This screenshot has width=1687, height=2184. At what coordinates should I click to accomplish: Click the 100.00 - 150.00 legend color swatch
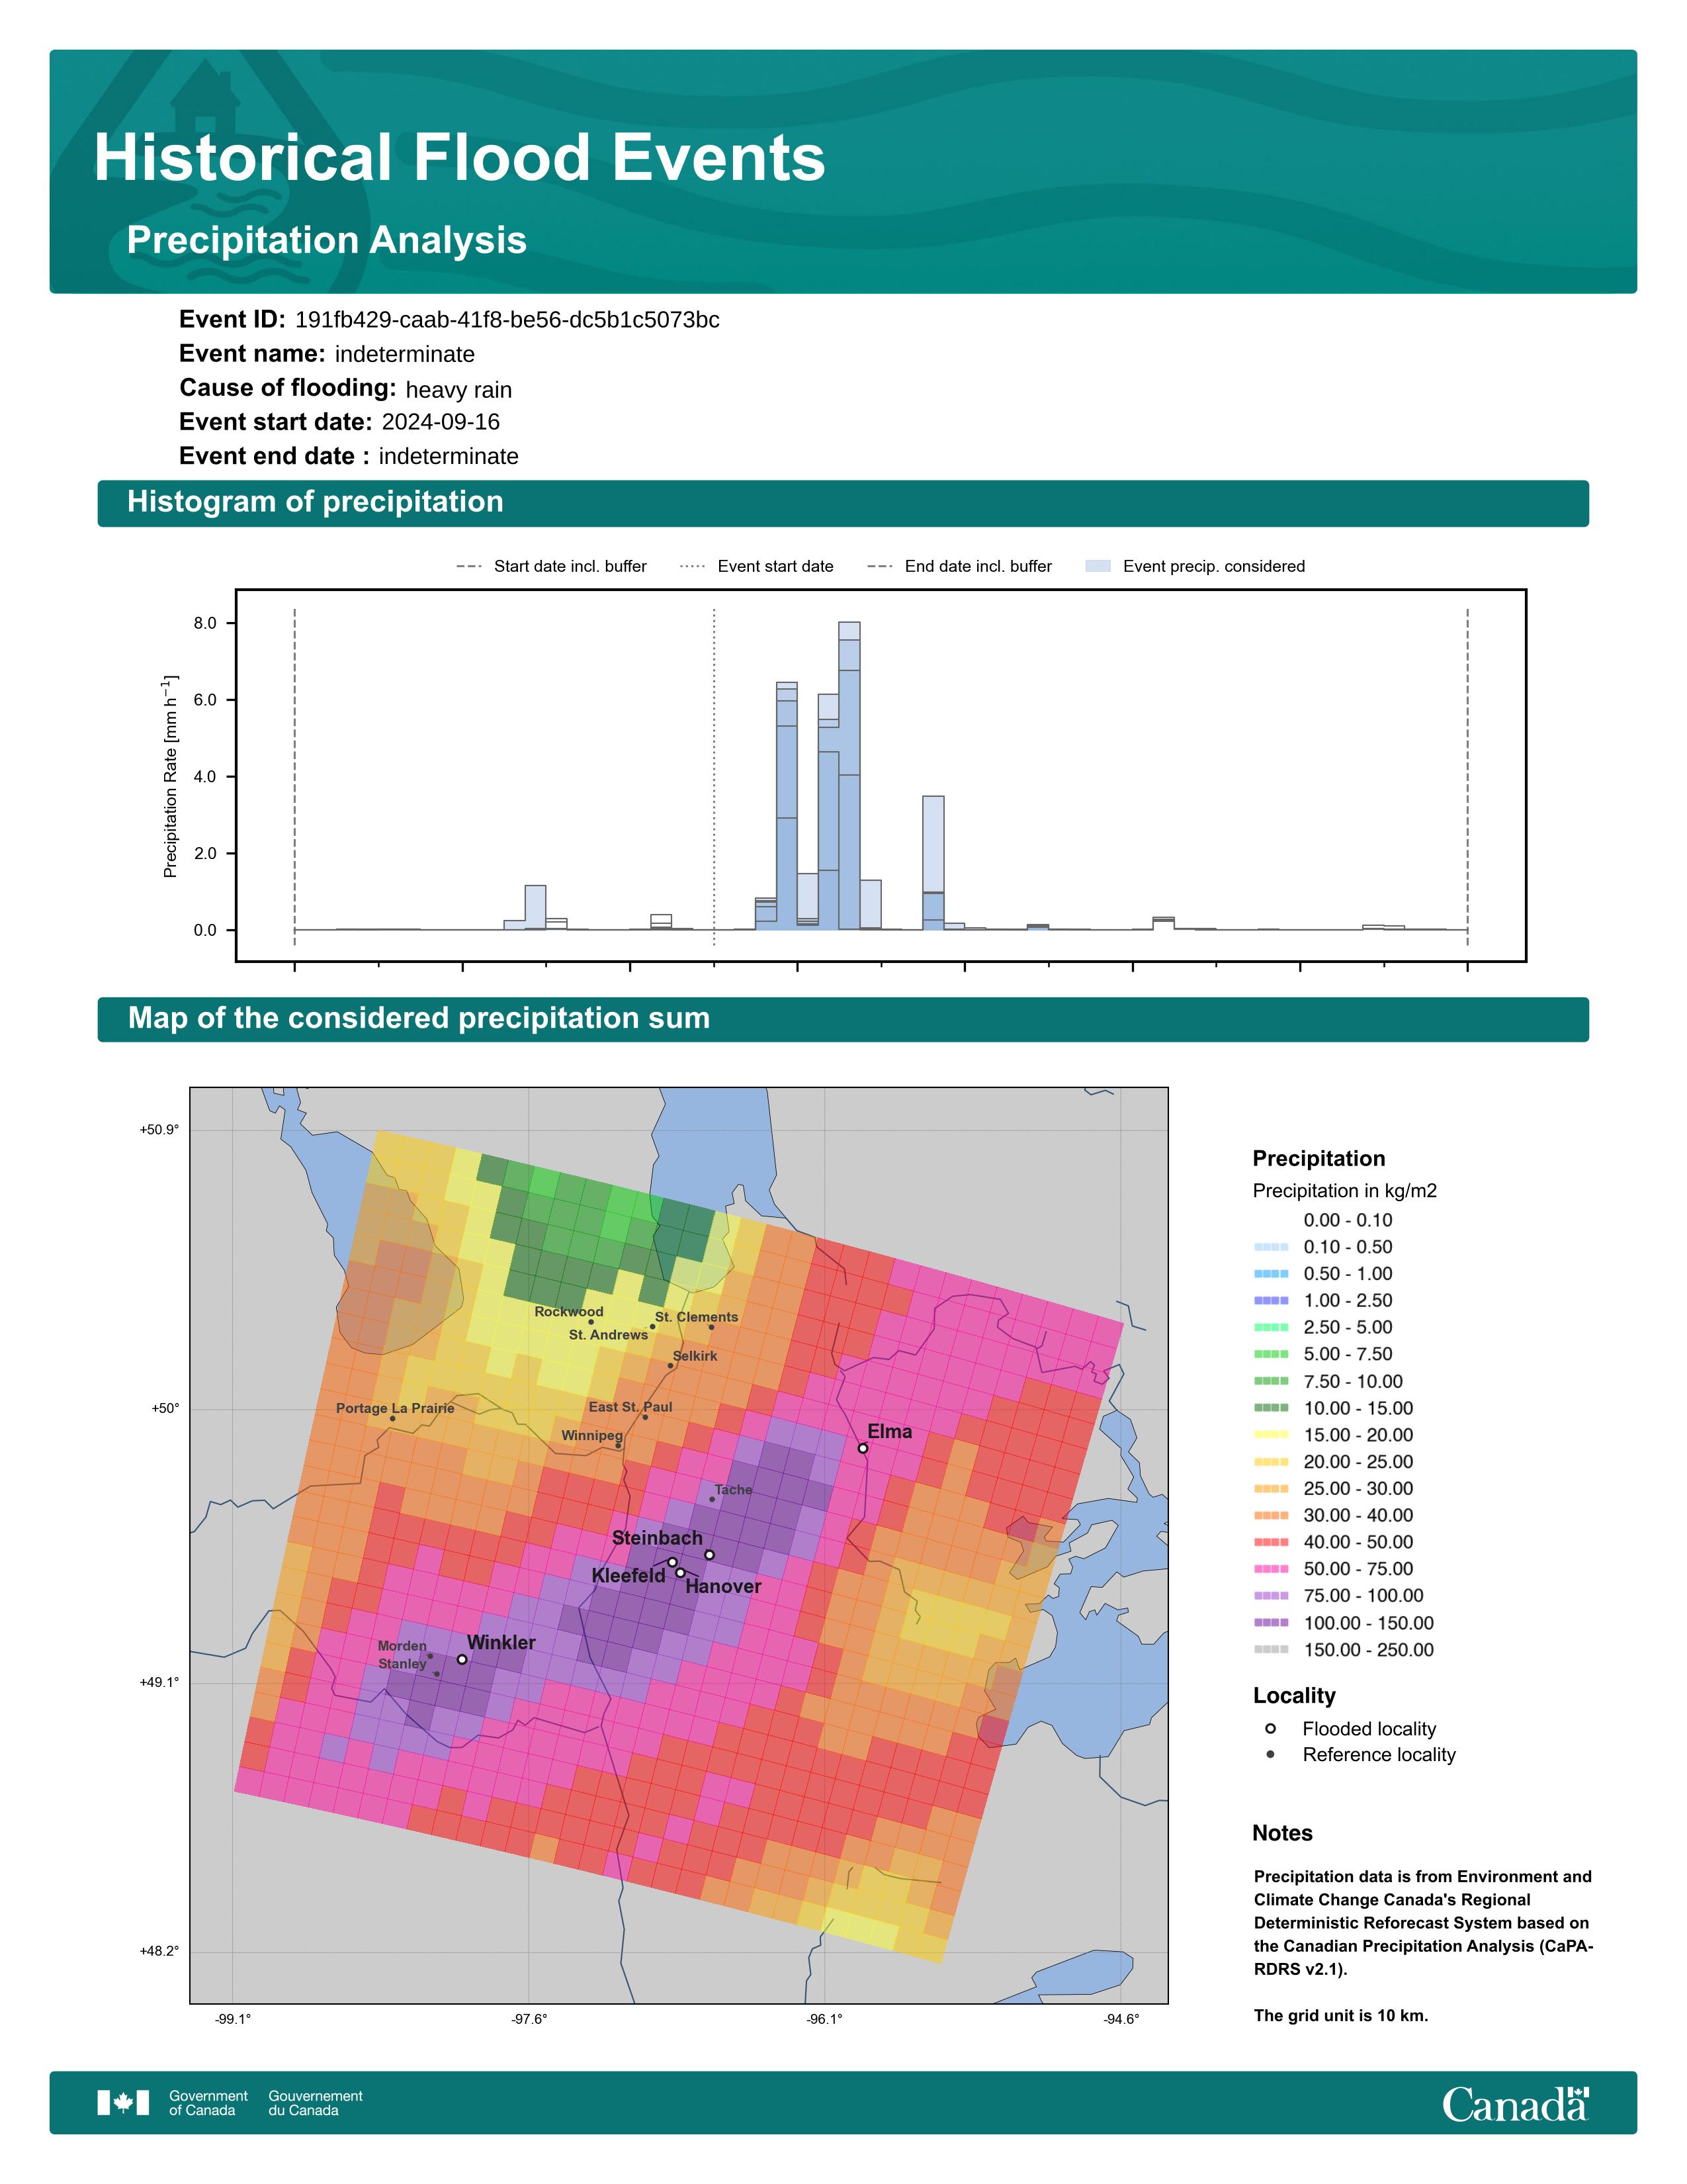point(1272,1623)
